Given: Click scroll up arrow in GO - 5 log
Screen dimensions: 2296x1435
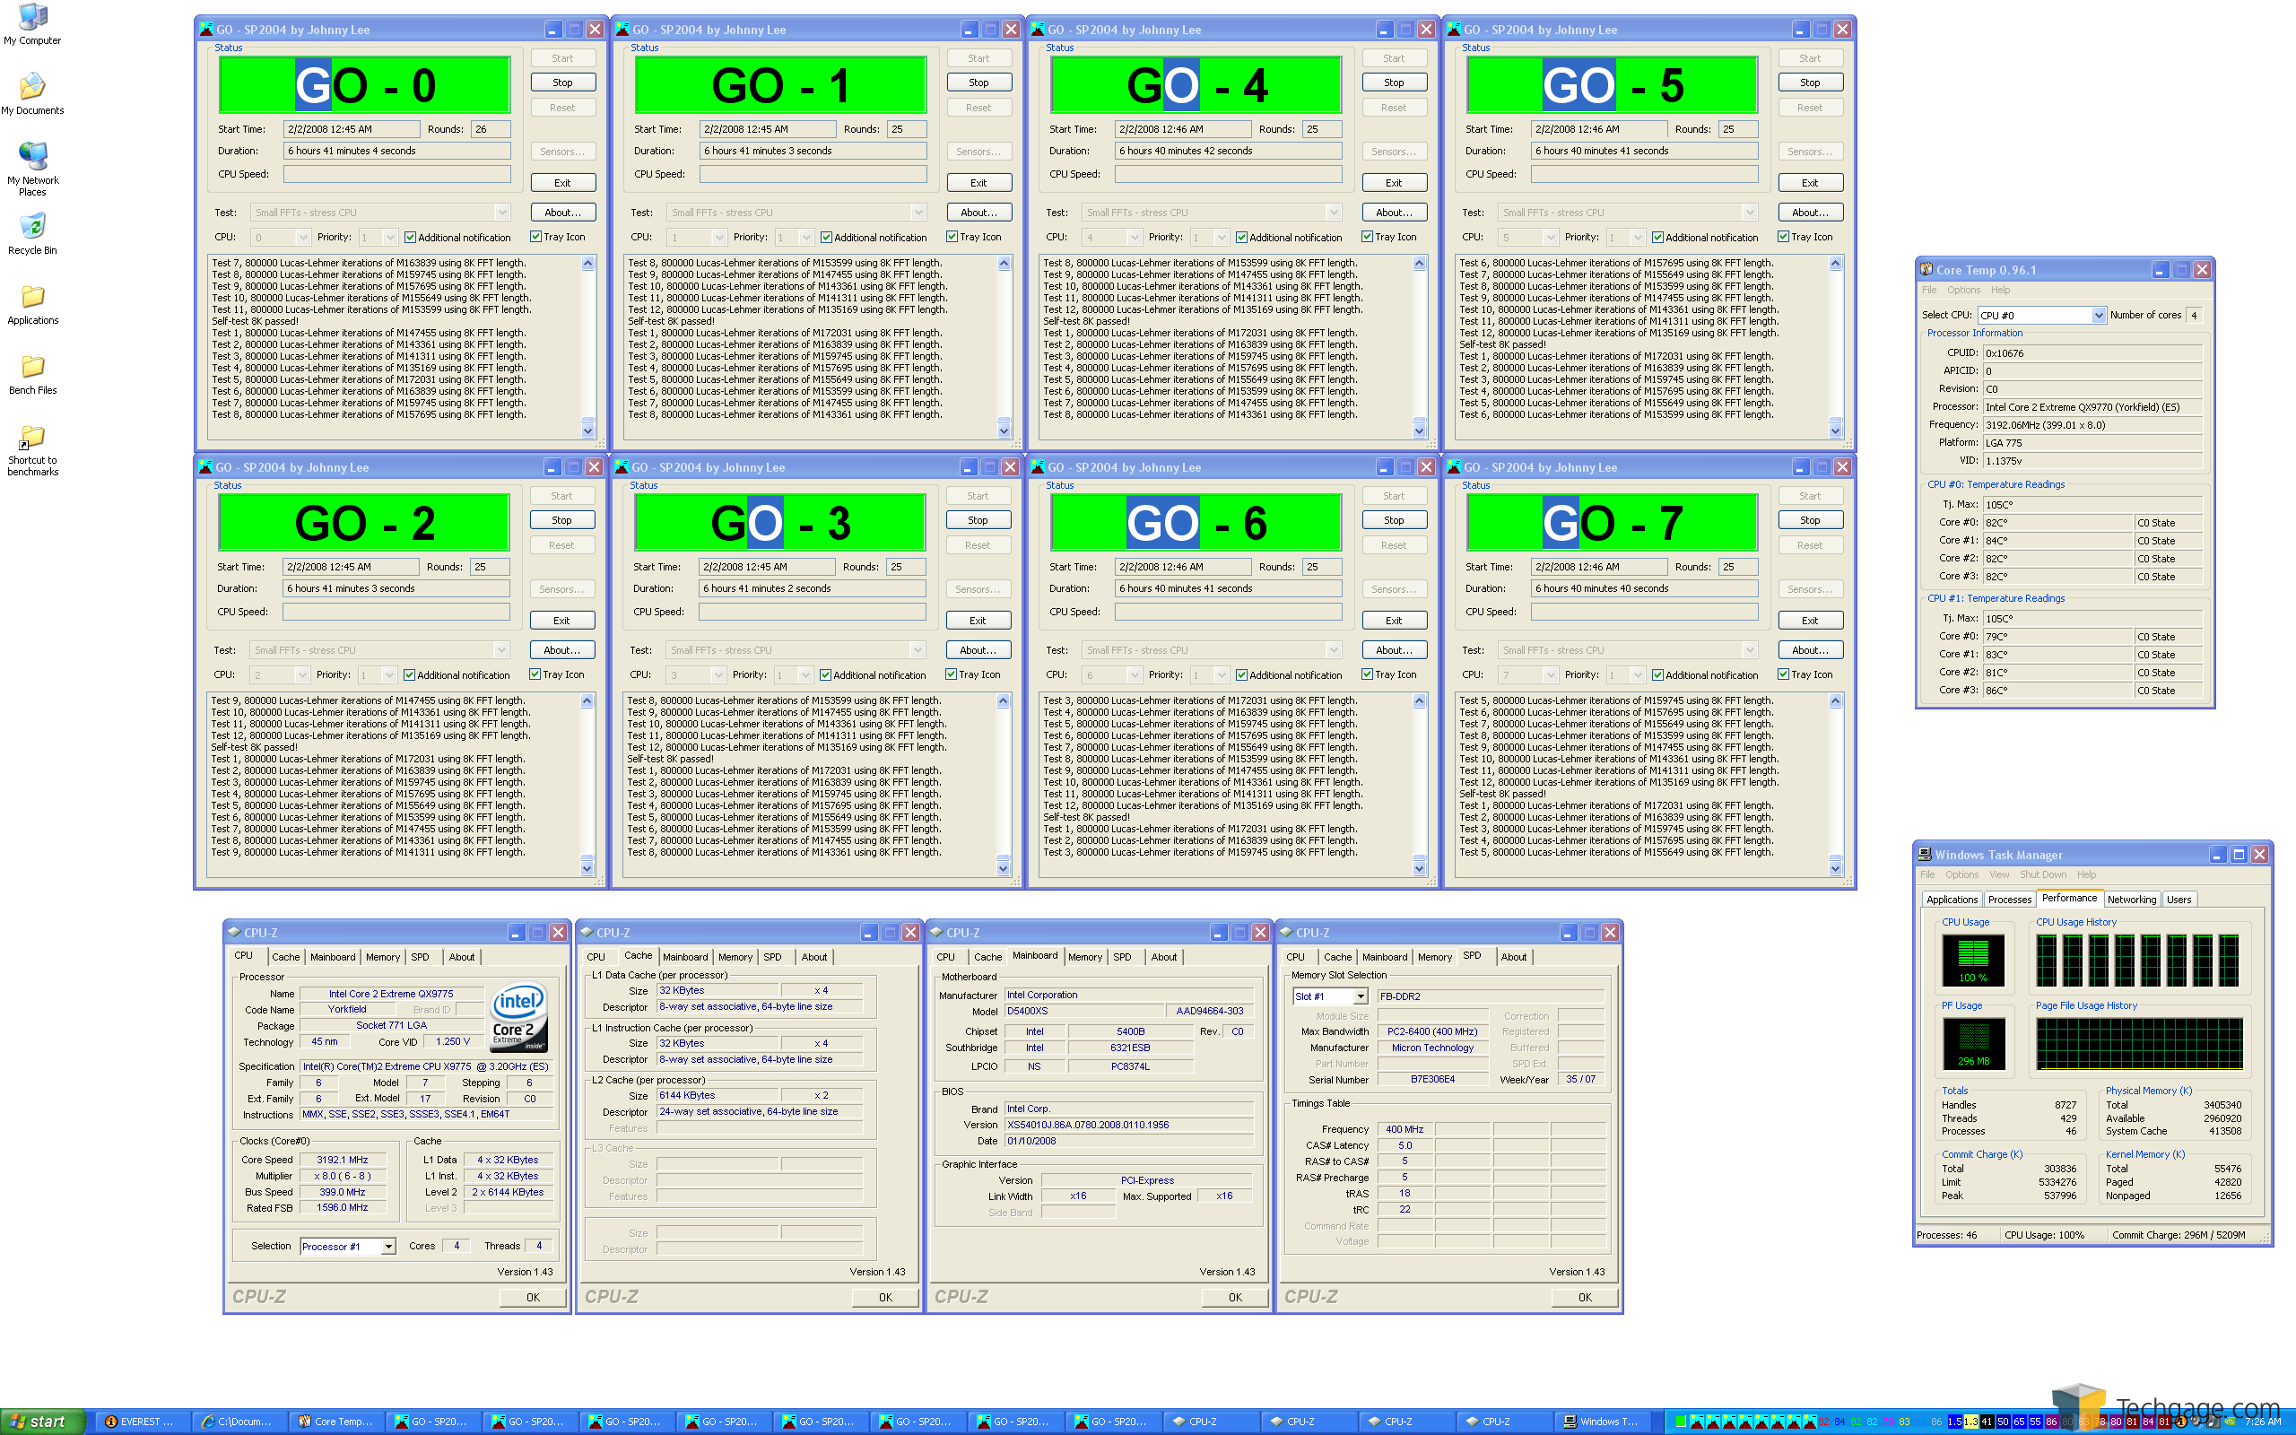Looking at the screenshot, I should pyautogui.click(x=1836, y=263).
